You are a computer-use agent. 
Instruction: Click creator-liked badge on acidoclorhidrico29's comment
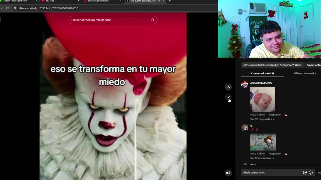286,115
